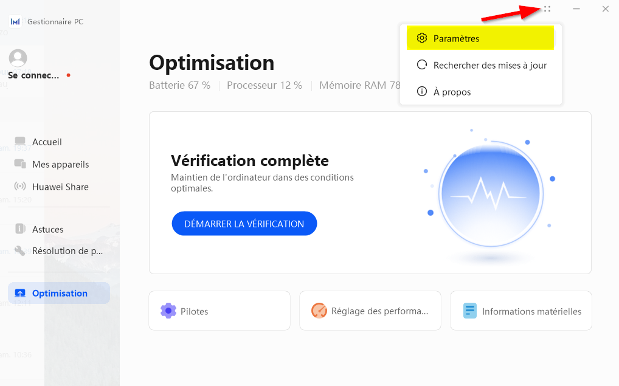Screen dimensions: 619x386
Task: Open Huawei Share in the sidebar
Action: (60, 187)
